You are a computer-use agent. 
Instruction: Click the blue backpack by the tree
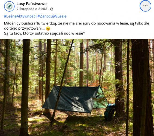pyautogui.click(x=110, y=111)
